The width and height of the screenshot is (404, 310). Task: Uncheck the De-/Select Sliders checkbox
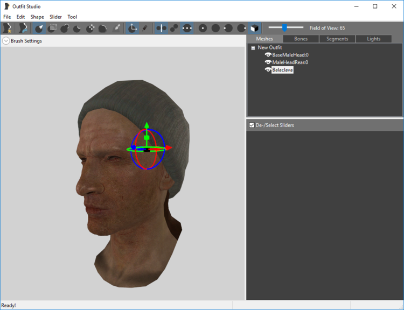[252, 125]
